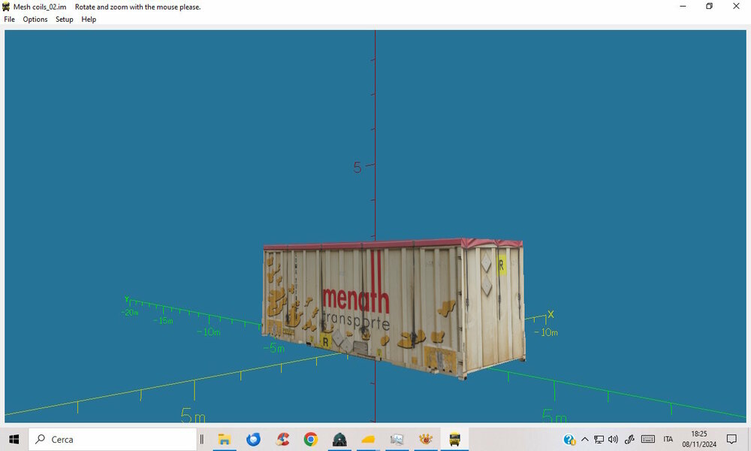Screen dimensions: 751x451
Task: Open Thunderbird from the taskbar
Action: coord(253,439)
